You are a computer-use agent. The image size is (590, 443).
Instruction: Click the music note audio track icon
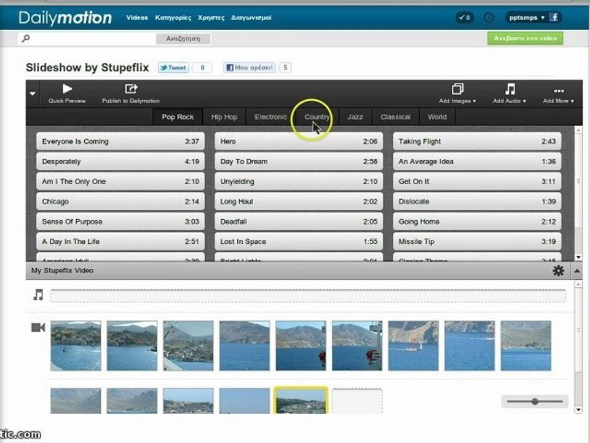click(x=38, y=295)
